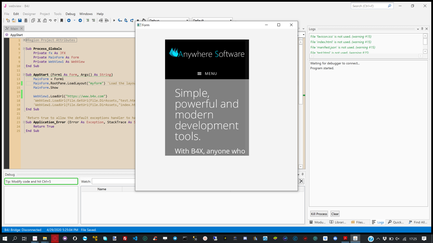Click the Cut scissors icon
The height and width of the screenshot is (243, 433).
(x=39, y=20)
